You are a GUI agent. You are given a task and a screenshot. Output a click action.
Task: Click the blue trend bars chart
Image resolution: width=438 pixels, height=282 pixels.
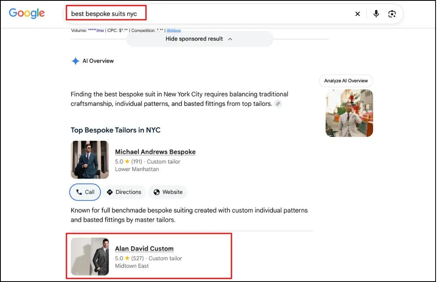174,30
